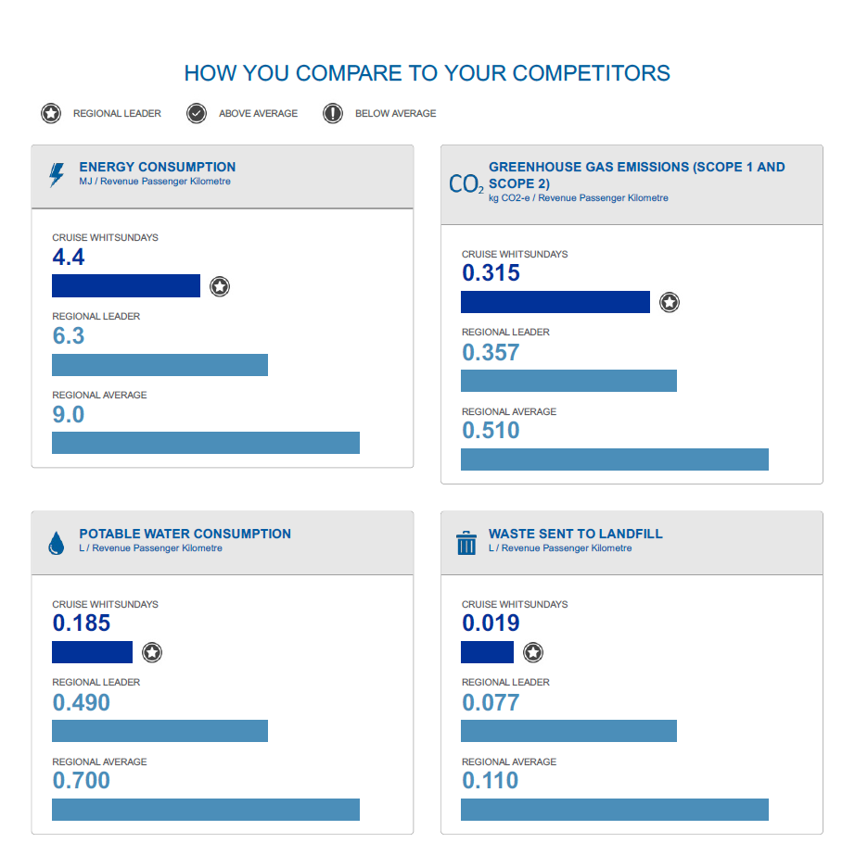855x868 pixels.
Task: Click Cruise Whitsundays 4.4 energy bar
Action: click(x=126, y=286)
